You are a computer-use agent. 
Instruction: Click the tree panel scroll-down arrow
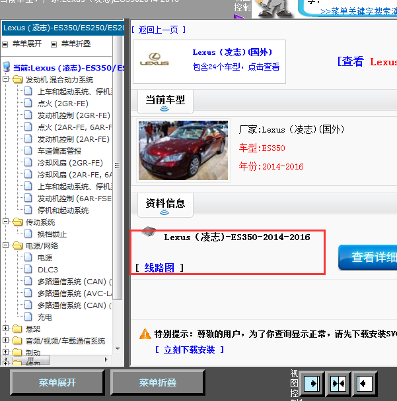point(118,349)
